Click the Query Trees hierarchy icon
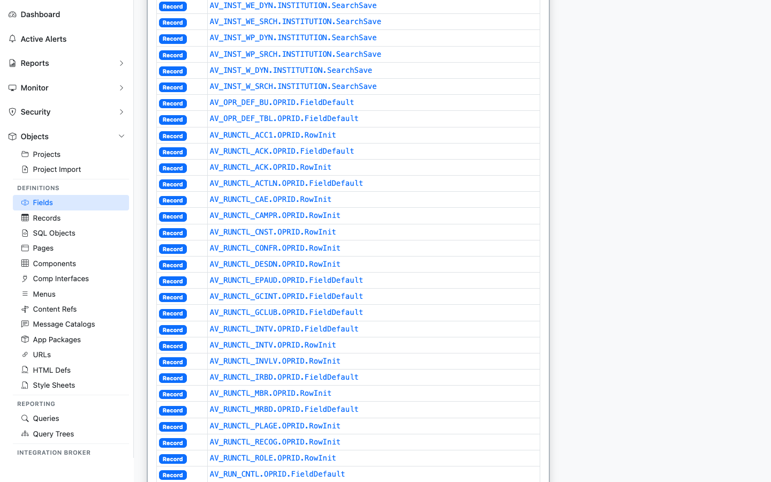The height and width of the screenshot is (482, 771). pos(25,434)
